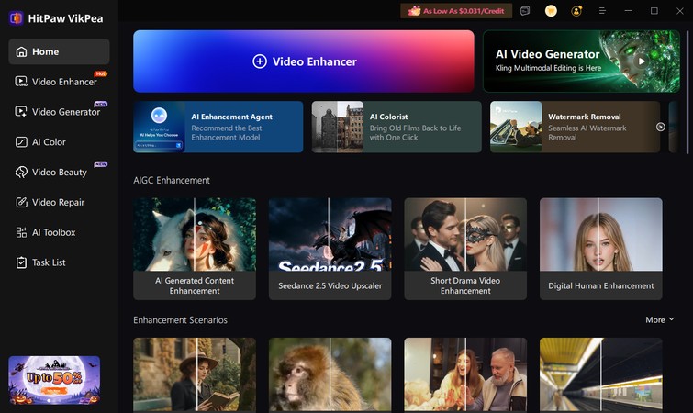The width and height of the screenshot is (693, 413).
Task: Click the As Low As $0.031/Credit banner
Action: 456,11
